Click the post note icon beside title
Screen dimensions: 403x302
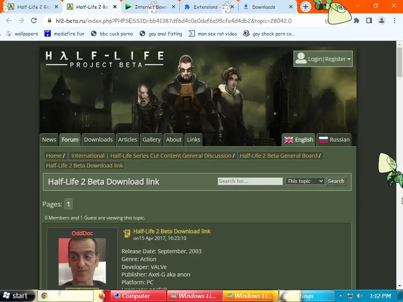127,233
